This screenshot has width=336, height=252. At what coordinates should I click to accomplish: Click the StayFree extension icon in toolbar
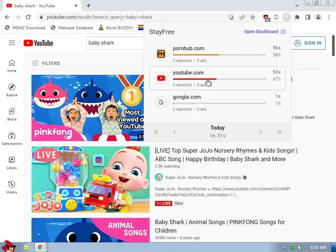tap(287, 17)
